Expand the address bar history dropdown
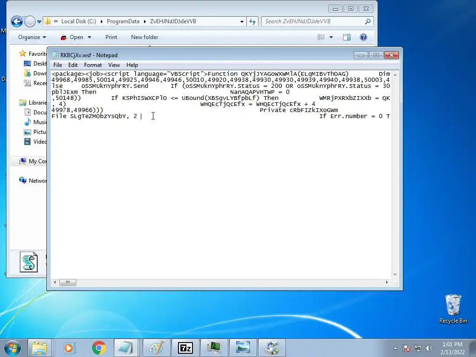 [x=242, y=21]
